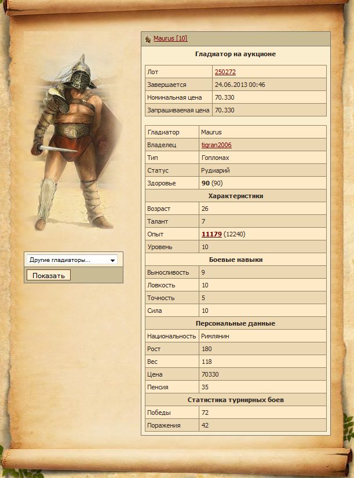Click the end date 24.06.2013 00:46 cell
Viewport: 354px width, 478px height.
click(240, 85)
